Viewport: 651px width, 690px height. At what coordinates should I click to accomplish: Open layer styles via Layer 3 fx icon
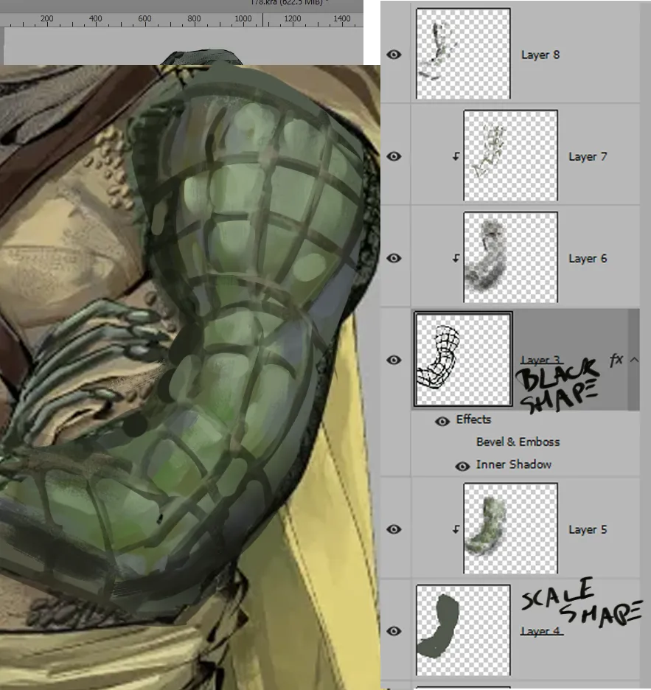(x=616, y=360)
